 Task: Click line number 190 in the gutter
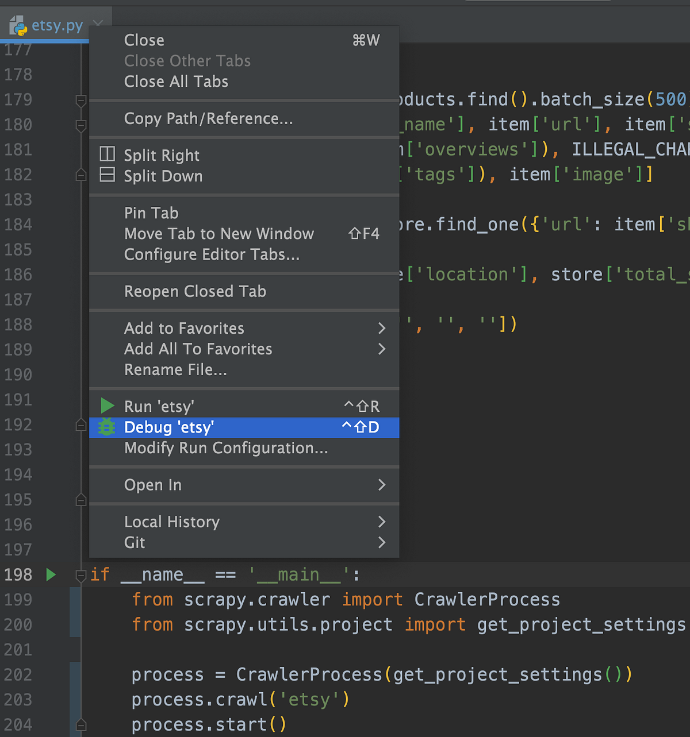pos(18,374)
